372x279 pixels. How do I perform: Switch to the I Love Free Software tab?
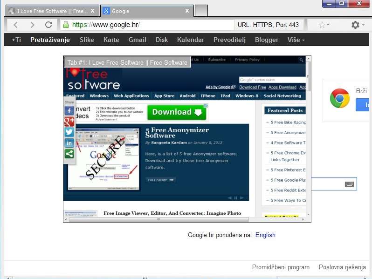click(52, 11)
